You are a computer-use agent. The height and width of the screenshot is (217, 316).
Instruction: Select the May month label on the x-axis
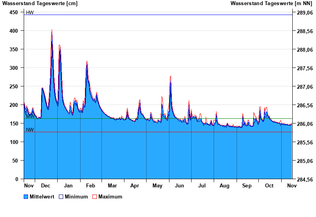[x=158, y=185]
